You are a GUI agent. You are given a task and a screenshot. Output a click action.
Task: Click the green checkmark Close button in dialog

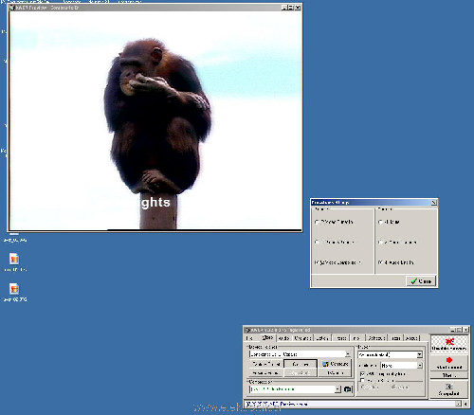[x=421, y=281]
